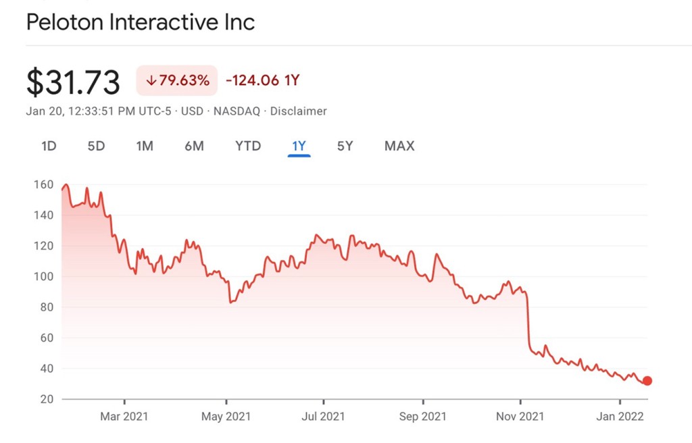Image resolution: width=692 pixels, height=443 pixels.
Task: Click the red price trend line
Action: (x=318, y=236)
